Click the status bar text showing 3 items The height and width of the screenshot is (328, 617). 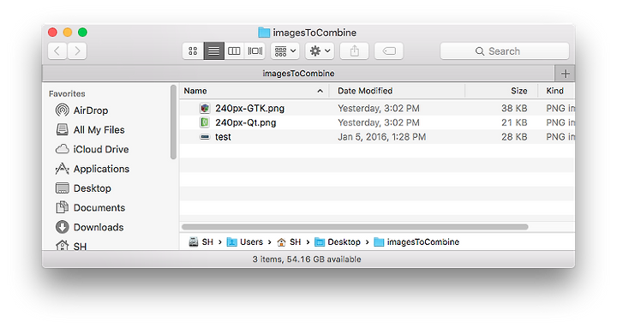click(x=307, y=259)
